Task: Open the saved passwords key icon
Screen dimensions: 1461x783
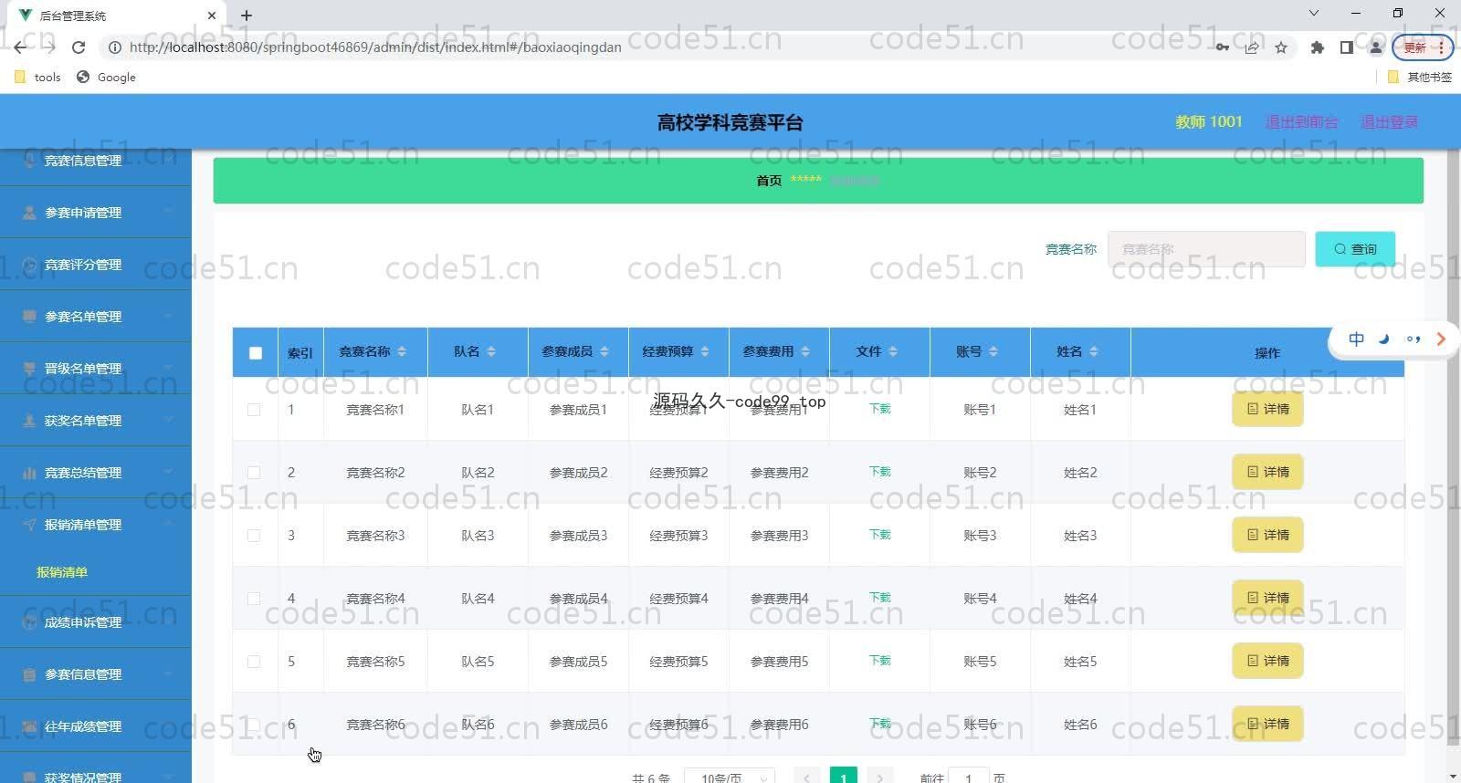Action: coord(1222,47)
